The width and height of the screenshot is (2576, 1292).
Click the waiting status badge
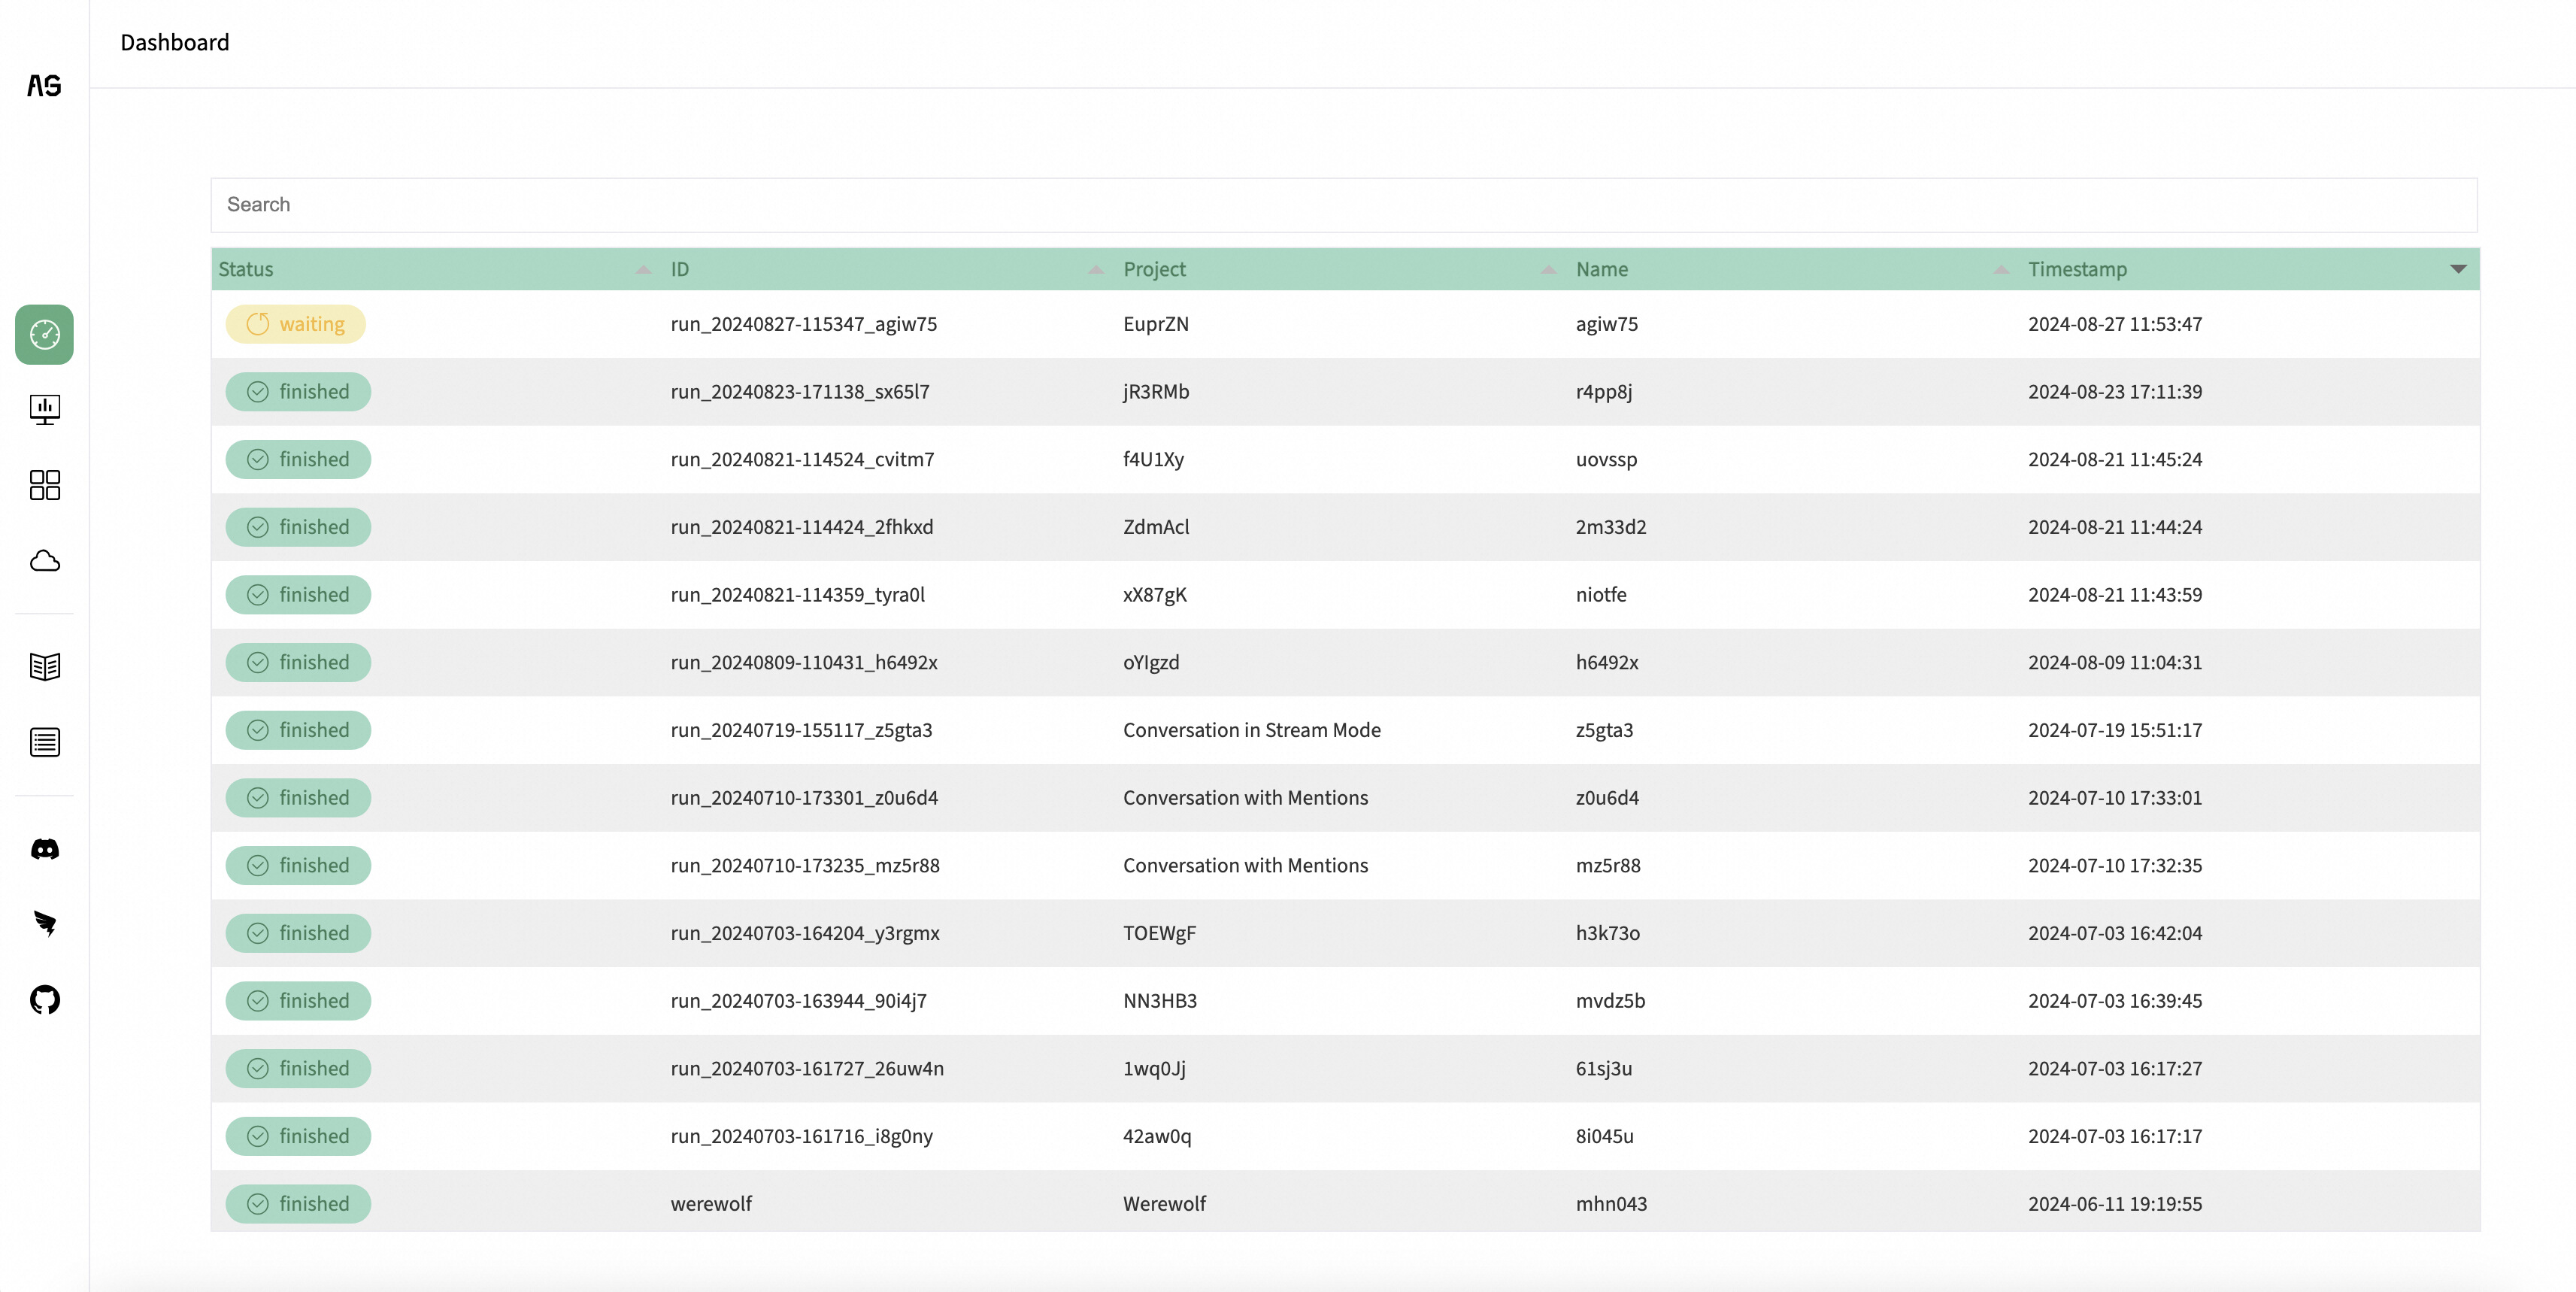pyautogui.click(x=295, y=324)
